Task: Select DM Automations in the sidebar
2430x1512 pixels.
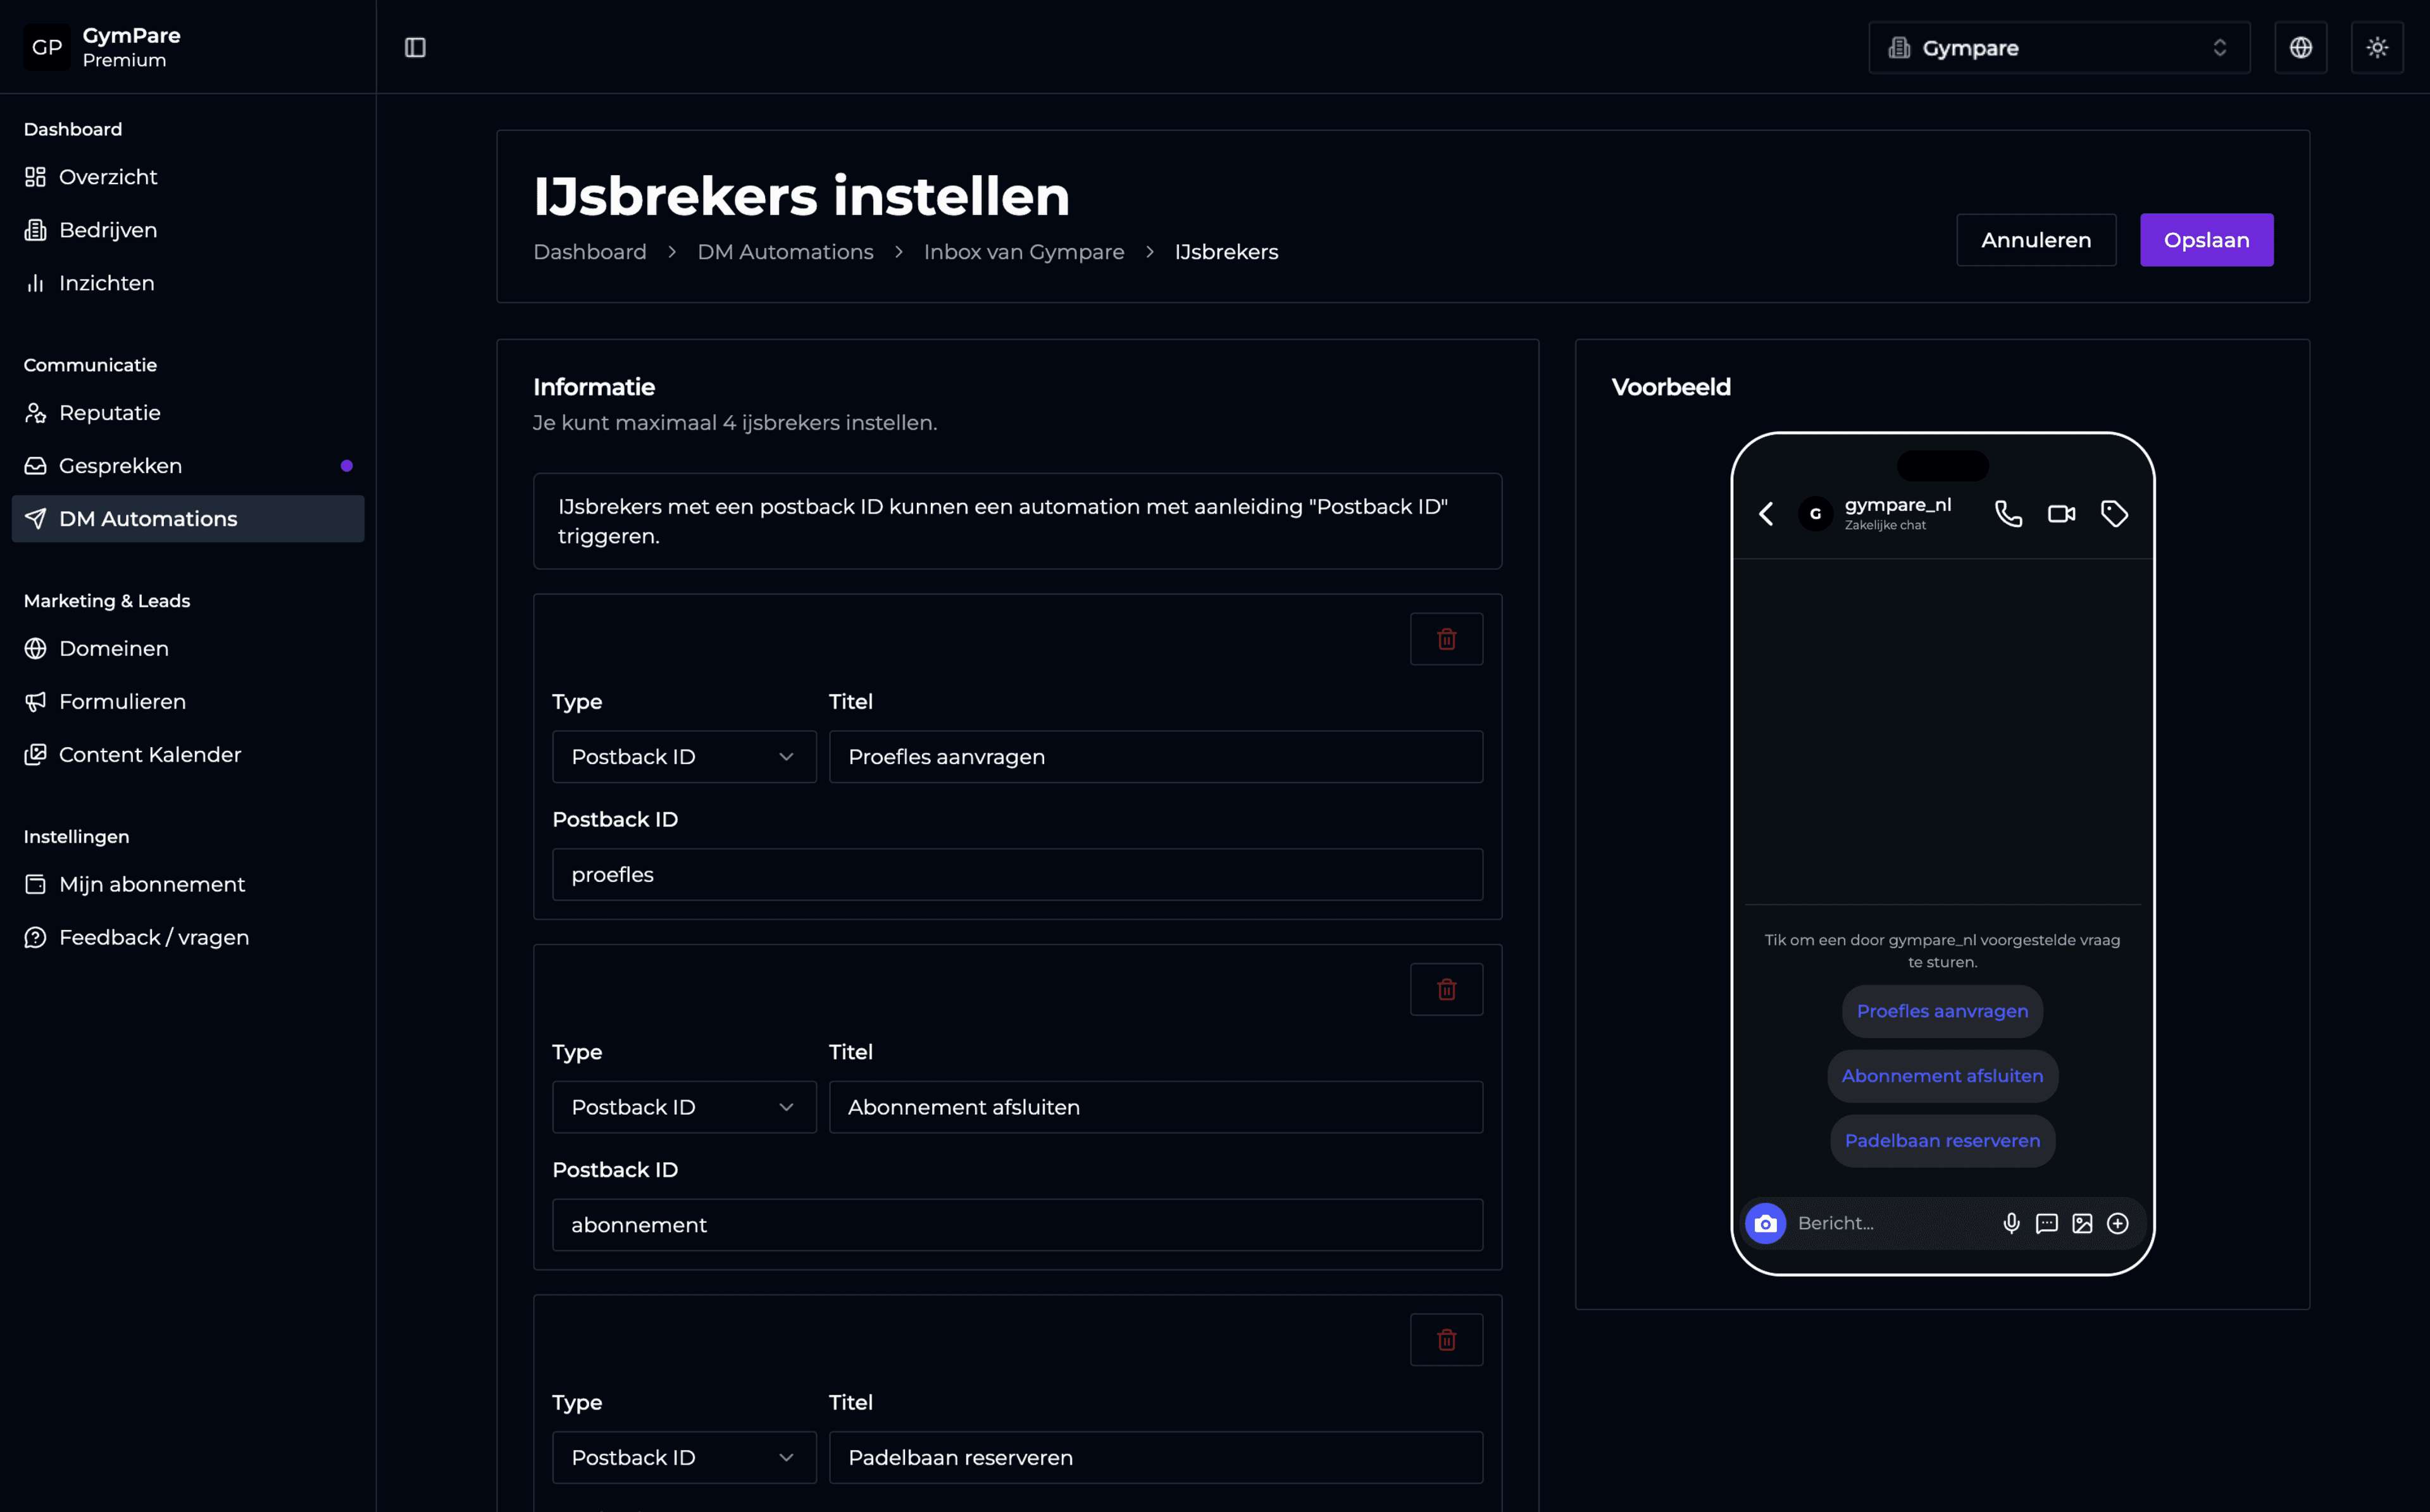Action: [188, 519]
